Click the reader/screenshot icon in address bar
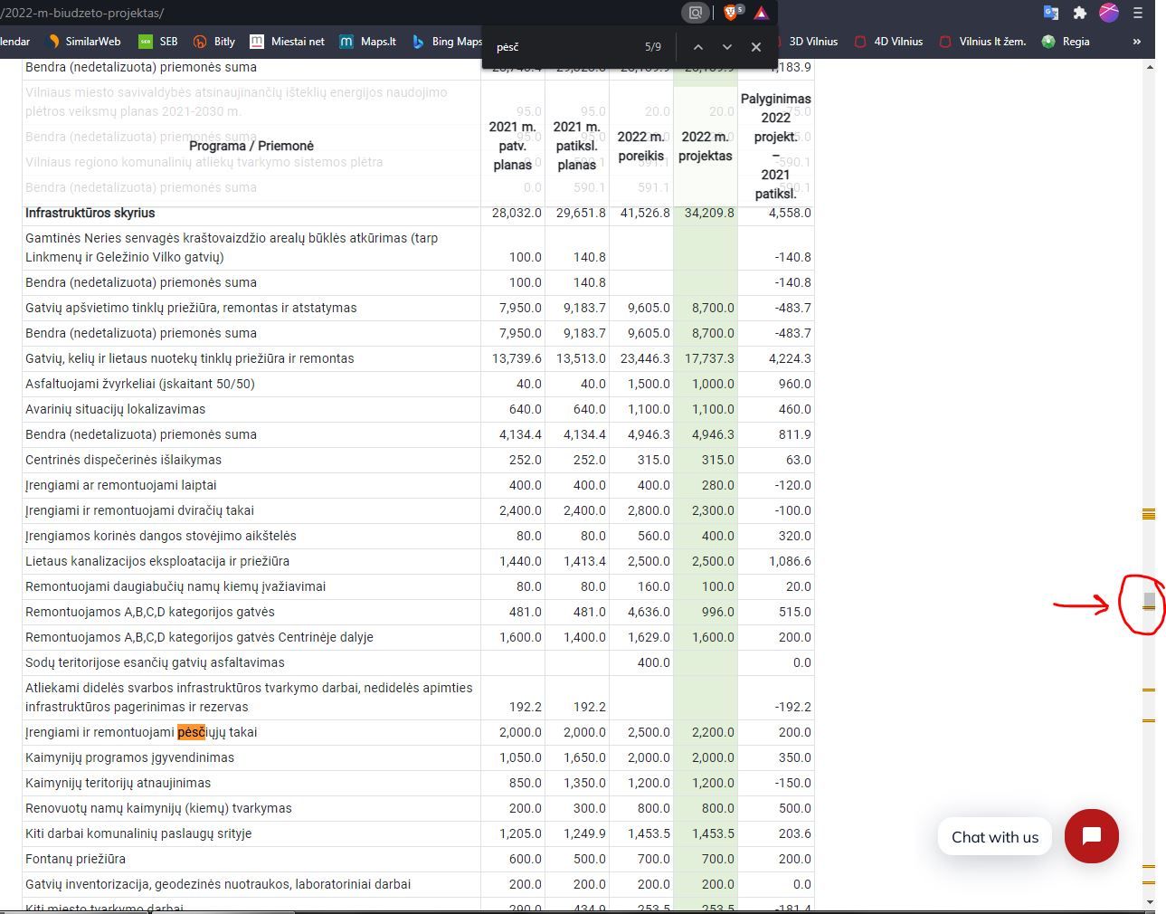 (695, 13)
